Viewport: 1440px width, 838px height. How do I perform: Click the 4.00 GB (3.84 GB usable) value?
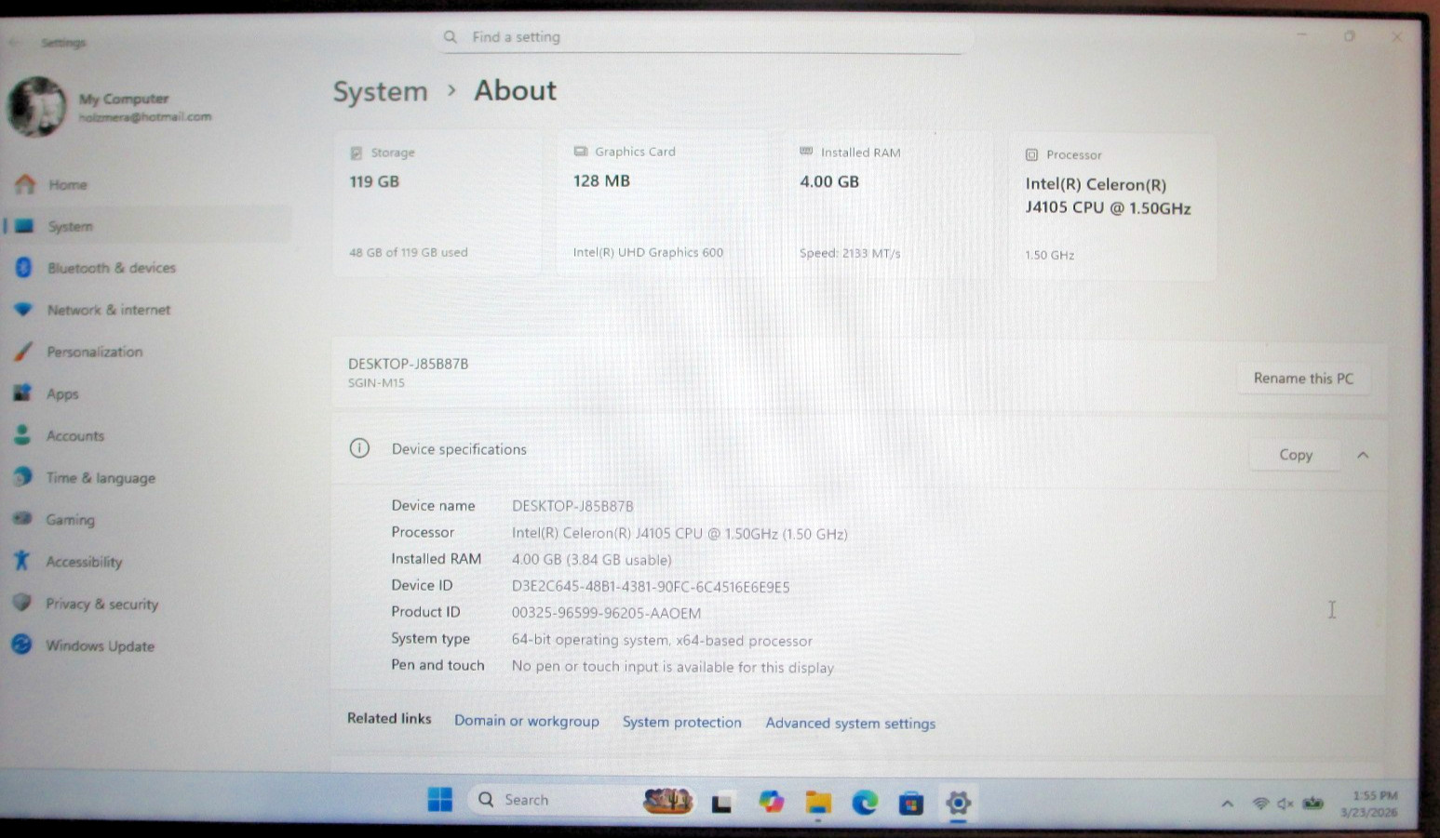click(591, 560)
